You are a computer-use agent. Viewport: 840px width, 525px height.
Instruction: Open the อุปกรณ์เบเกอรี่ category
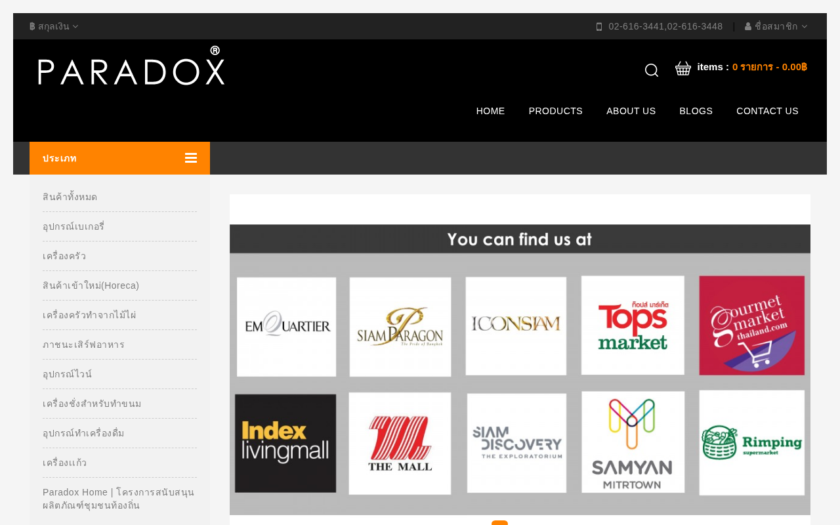coord(73,226)
